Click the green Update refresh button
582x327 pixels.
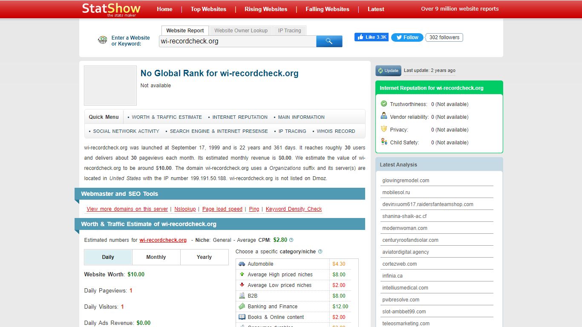[388, 71]
